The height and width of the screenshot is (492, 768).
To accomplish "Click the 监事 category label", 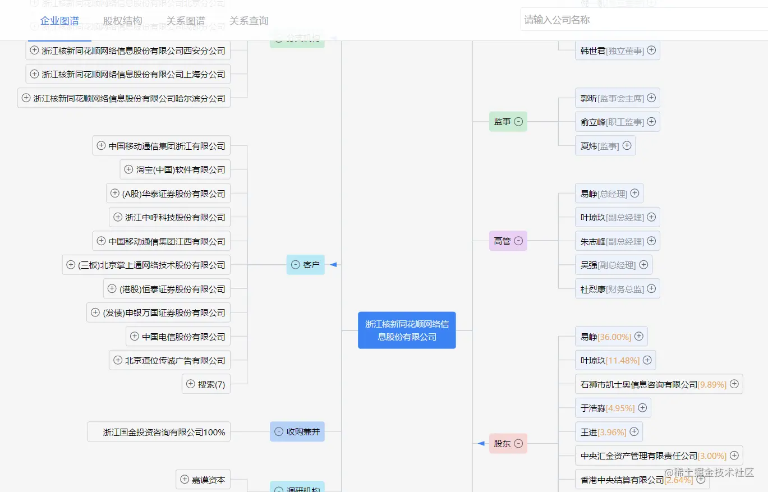I will 502,121.
